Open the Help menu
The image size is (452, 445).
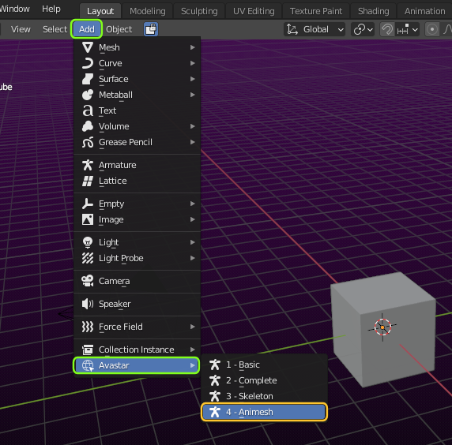(51, 9)
